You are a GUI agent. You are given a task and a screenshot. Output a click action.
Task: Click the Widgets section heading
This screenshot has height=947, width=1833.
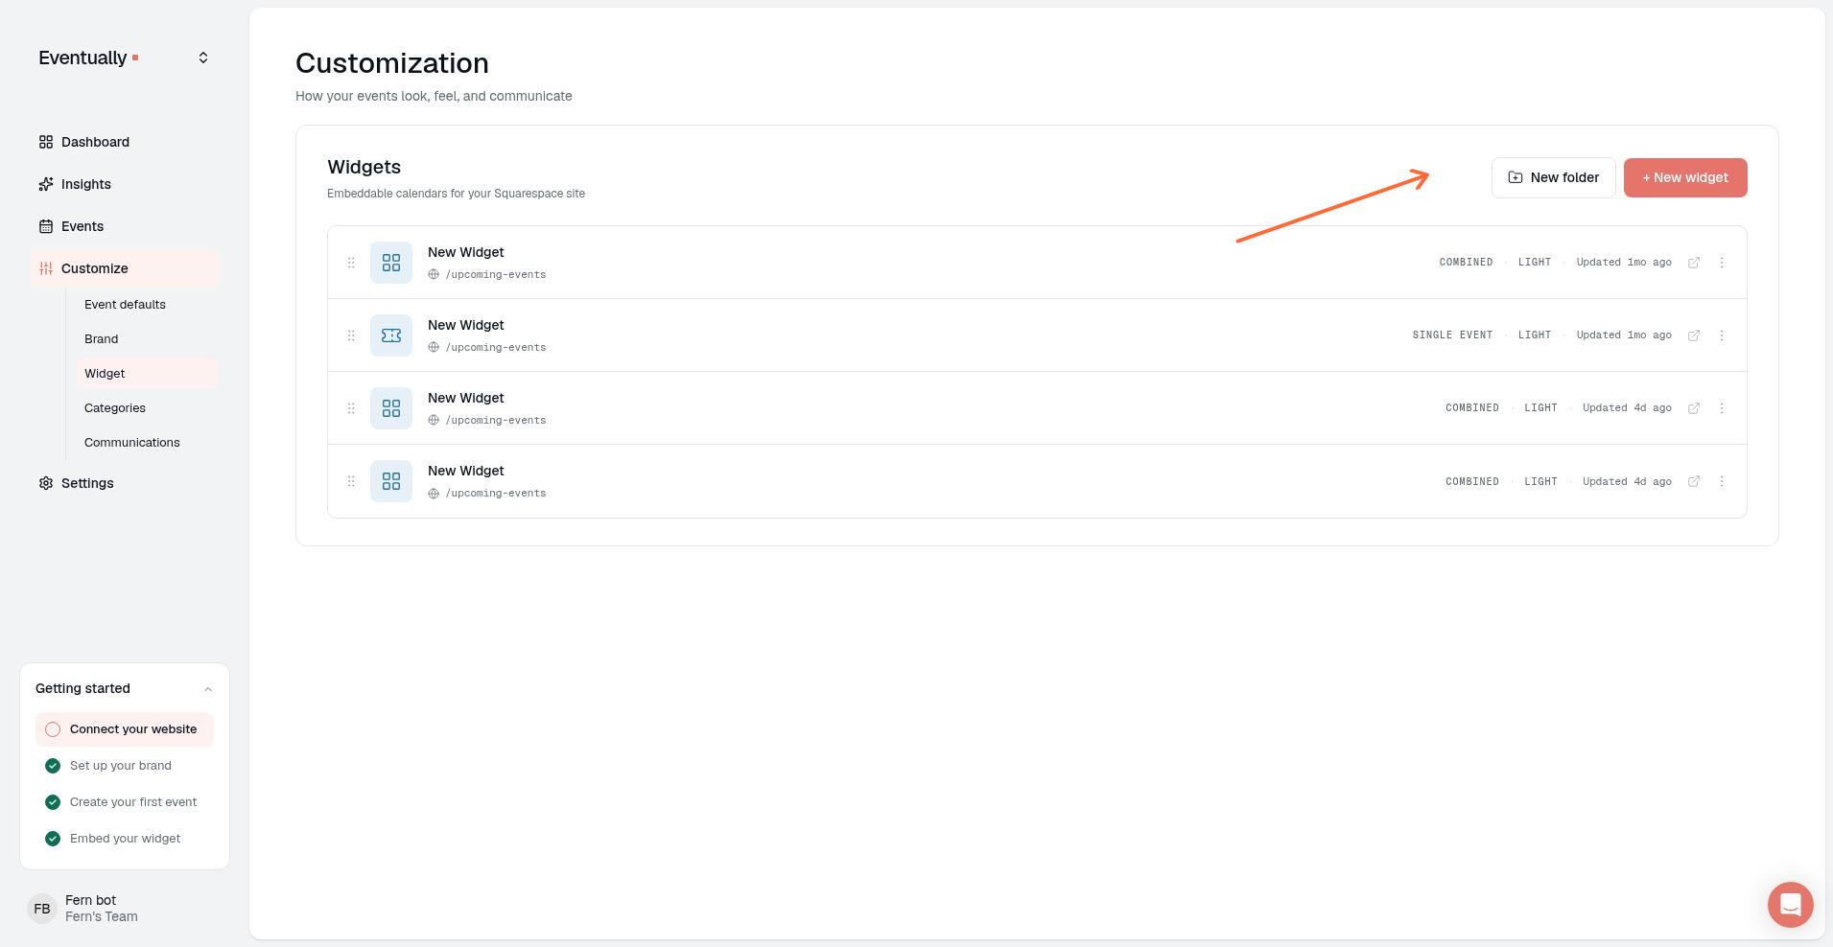(364, 167)
